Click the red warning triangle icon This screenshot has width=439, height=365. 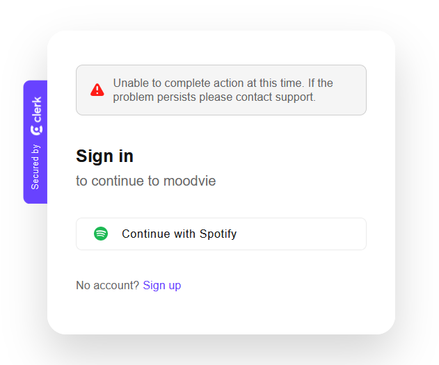(x=97, y=90)
